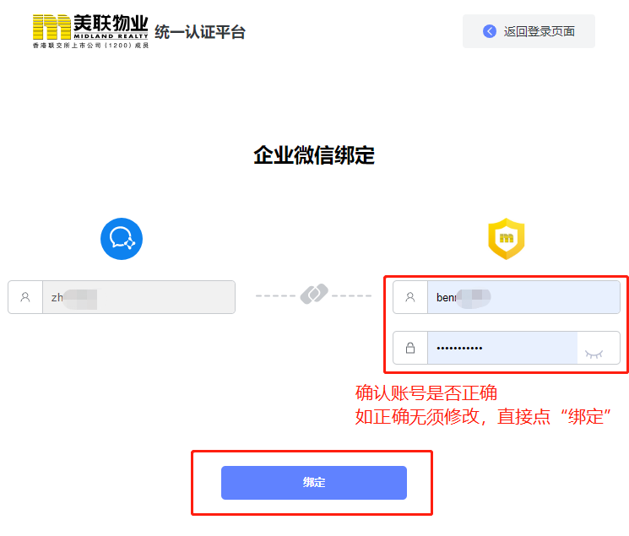Click the 统一认证平台 title text
The image size is (629, 536).
click(200, 32)
